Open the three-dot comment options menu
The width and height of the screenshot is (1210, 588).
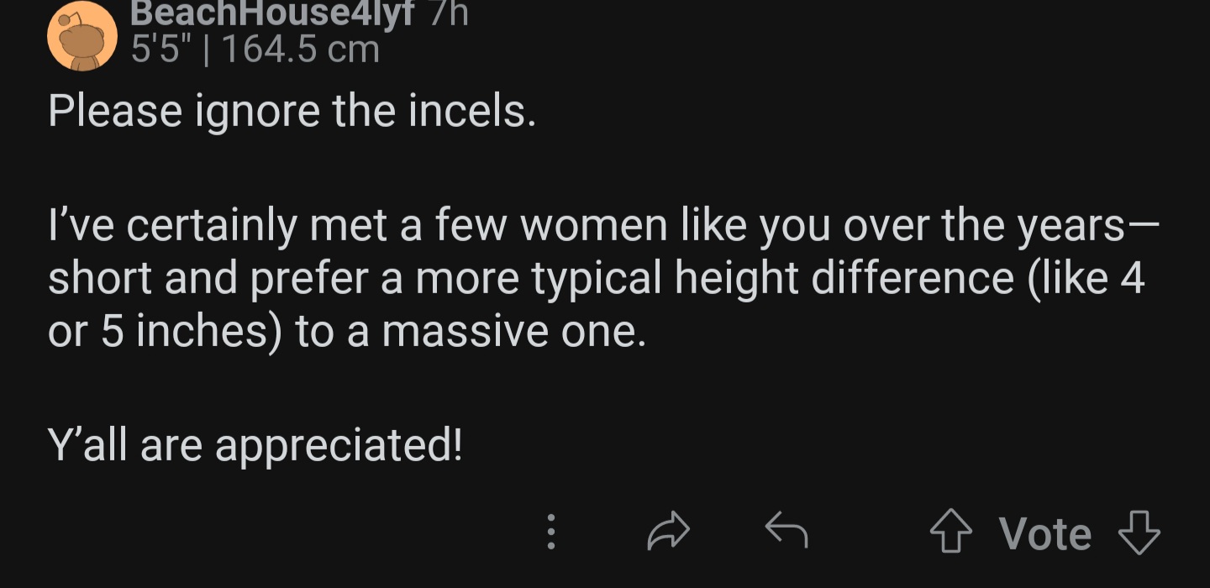click(551, 533)
